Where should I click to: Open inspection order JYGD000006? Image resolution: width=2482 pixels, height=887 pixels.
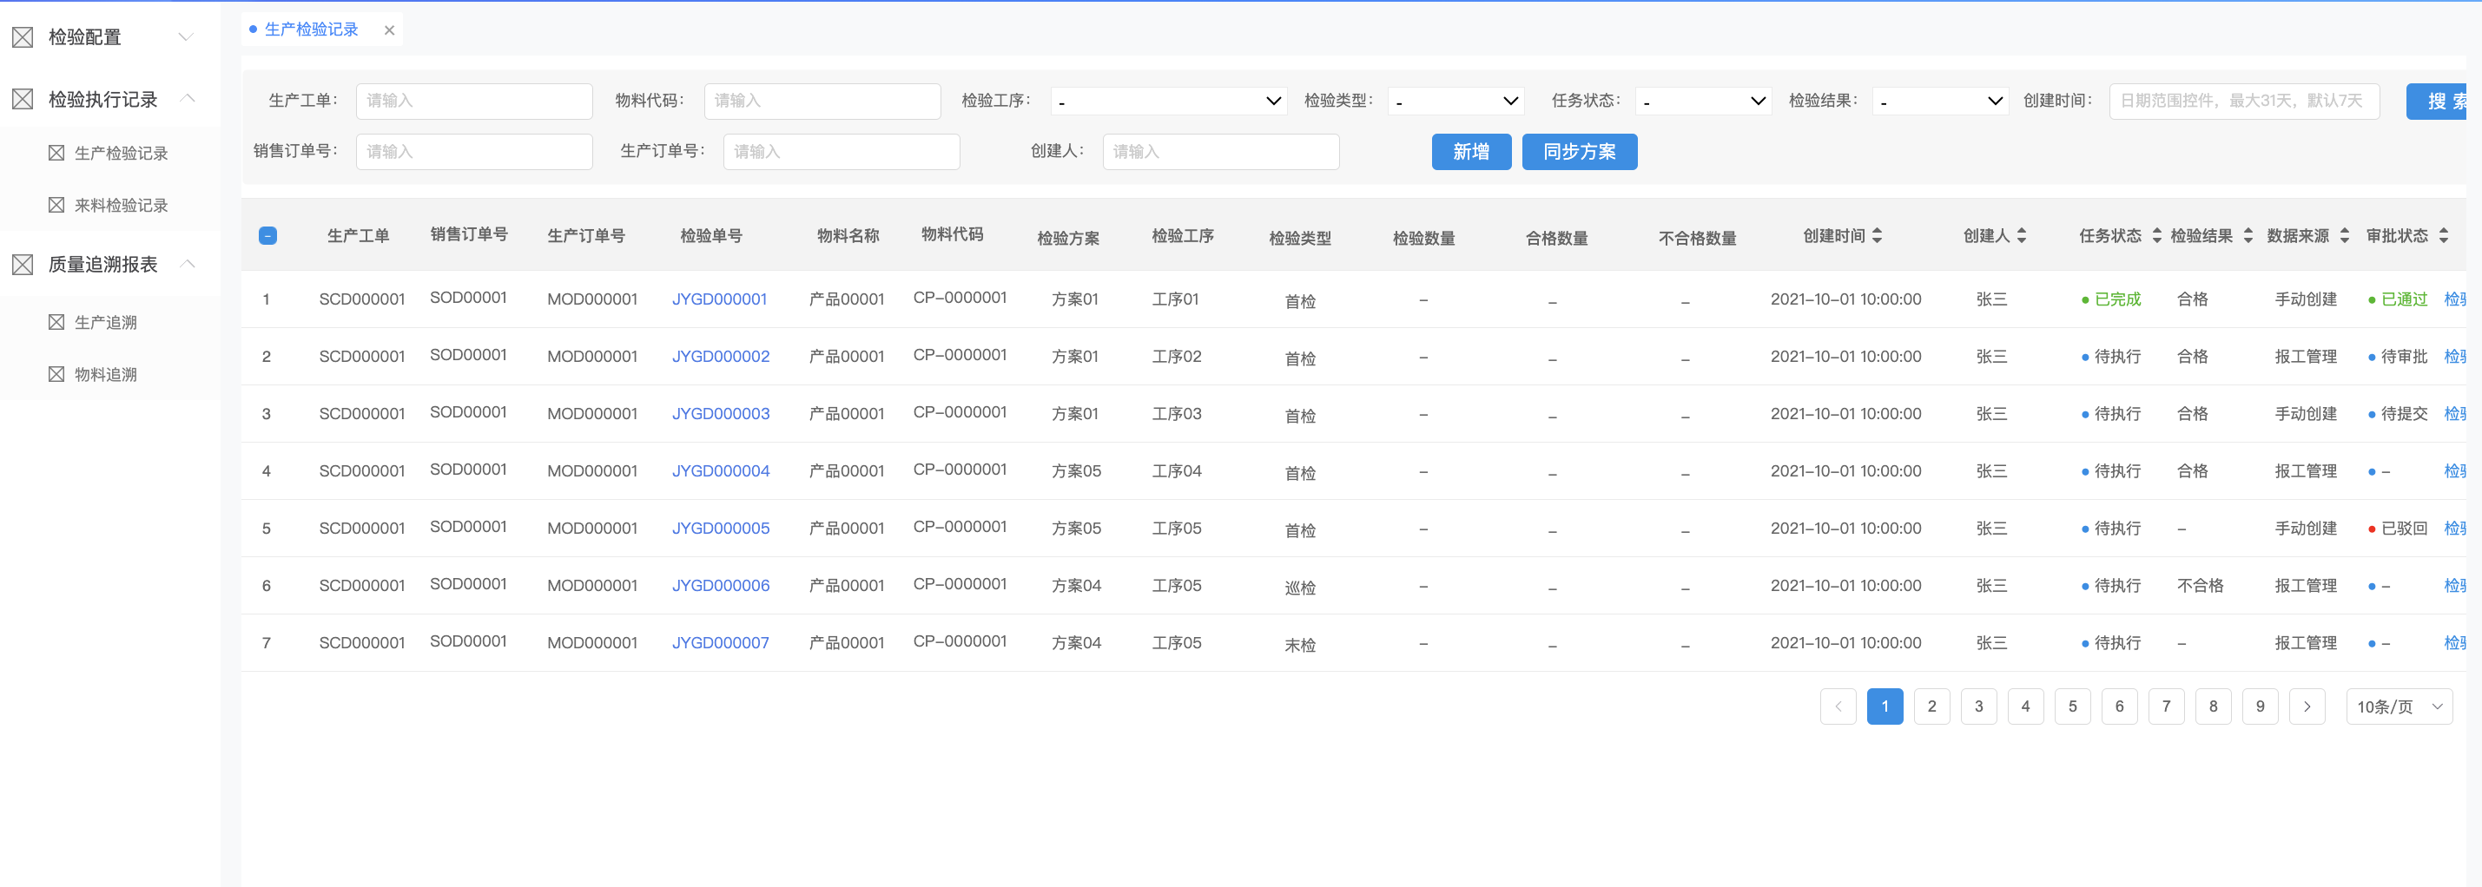pyautogui.click(x=720, y=586)
